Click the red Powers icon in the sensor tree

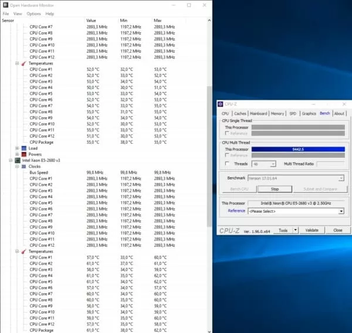24,154
